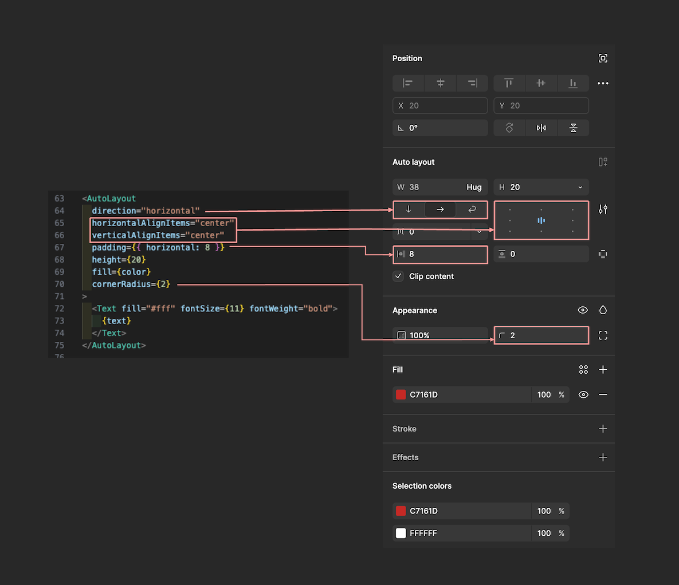Image resolution: width=679 pixels, height=585 pixels.
Task: Click the Selection colors heading
Action: [x=422, y=486]
